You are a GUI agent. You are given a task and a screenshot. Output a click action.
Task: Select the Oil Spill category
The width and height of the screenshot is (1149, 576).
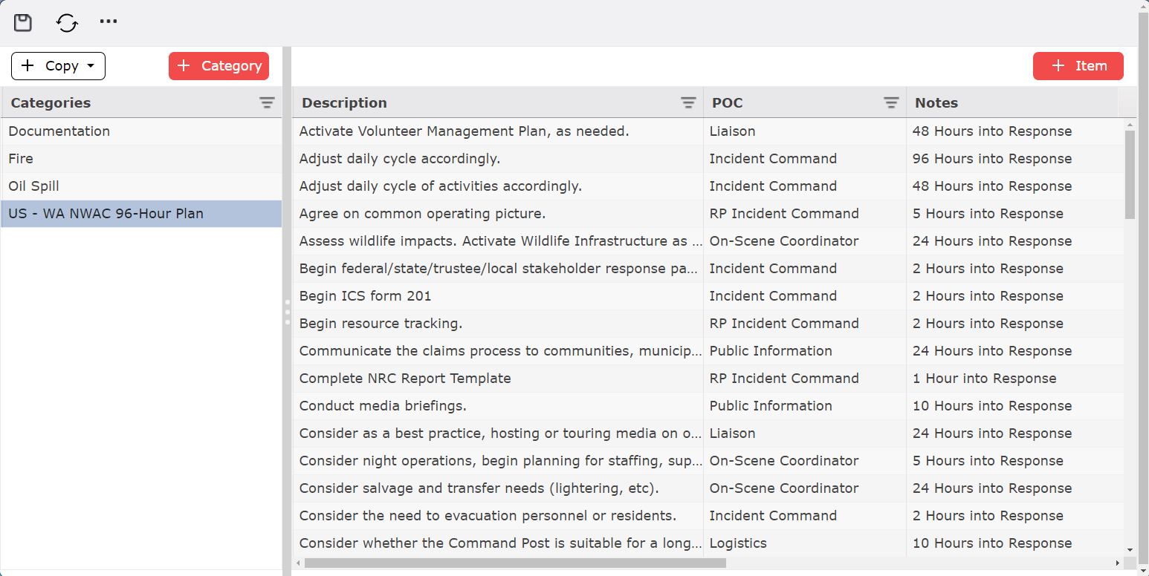(x=33, y=186)
